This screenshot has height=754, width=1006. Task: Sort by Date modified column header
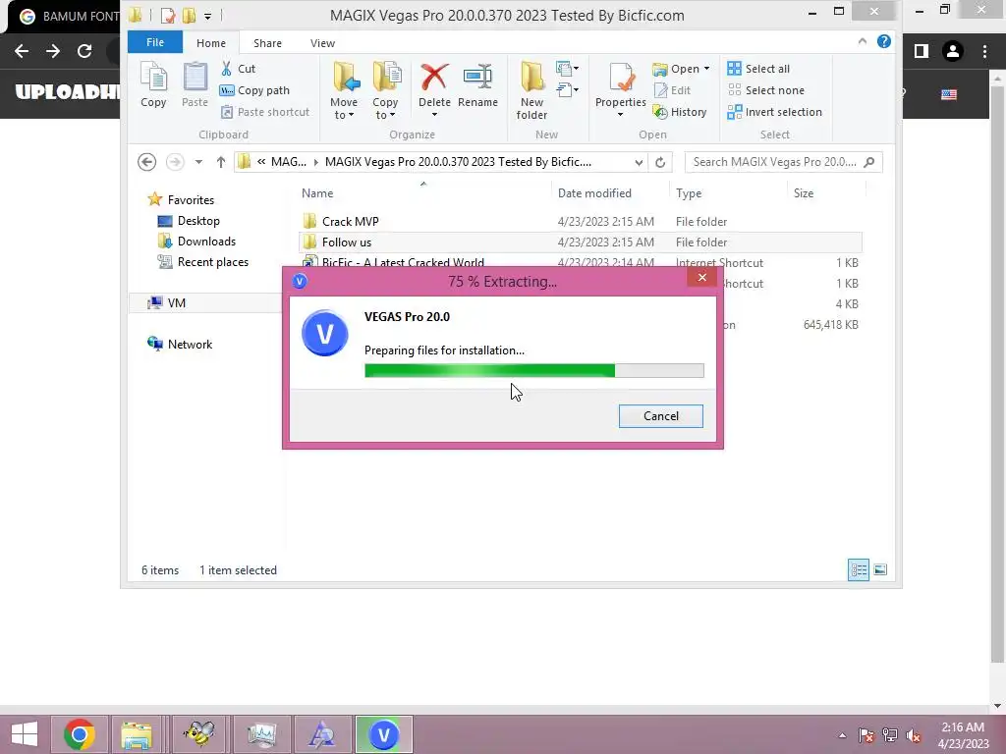[594, 193]
